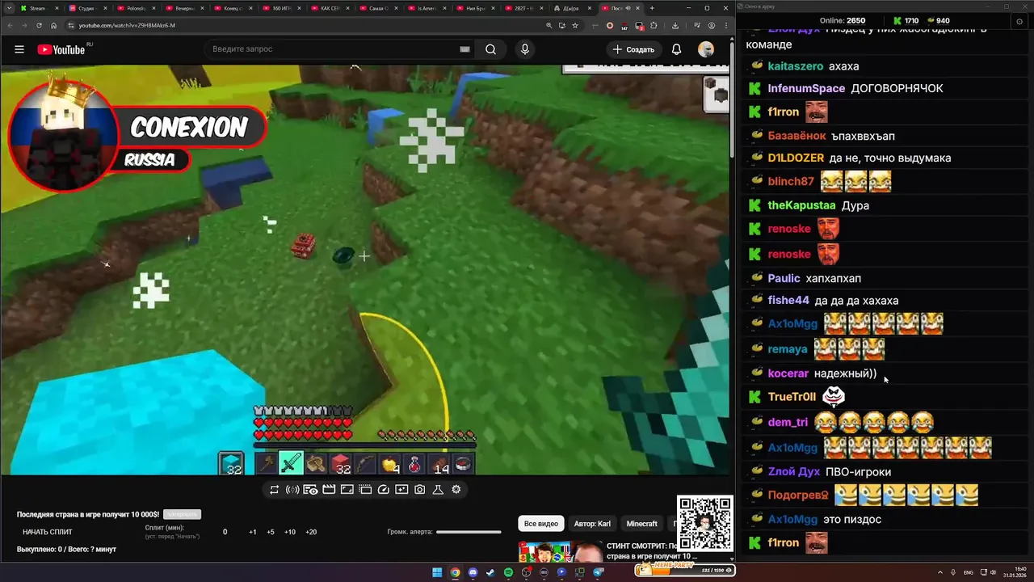The width and height of the screenshot is (1034, 582).
Task: Click chat username 'Paulic'
Action: (x=784, y=278)
